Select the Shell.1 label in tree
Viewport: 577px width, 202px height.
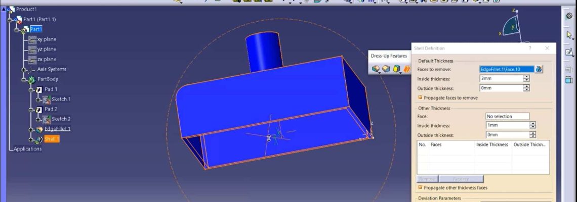tap(52, 139)
